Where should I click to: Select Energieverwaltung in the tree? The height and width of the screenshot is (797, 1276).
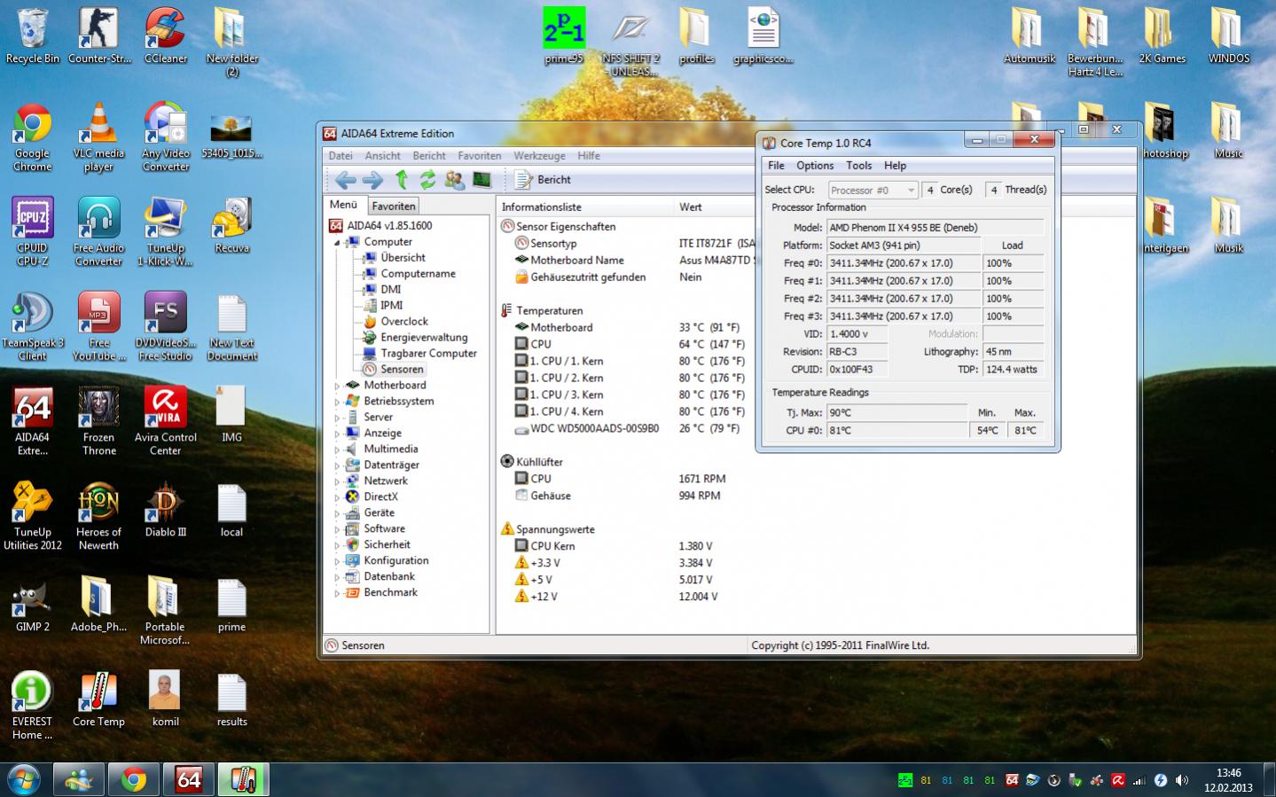click(x=424, y=338)
